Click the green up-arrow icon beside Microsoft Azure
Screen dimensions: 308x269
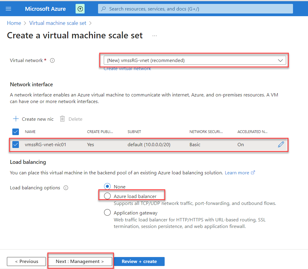(x=80, y=8)
